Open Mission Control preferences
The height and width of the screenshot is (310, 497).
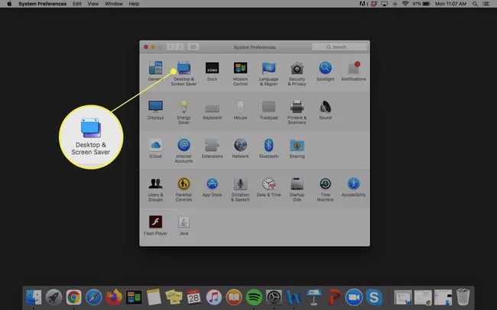coord(240,73)
